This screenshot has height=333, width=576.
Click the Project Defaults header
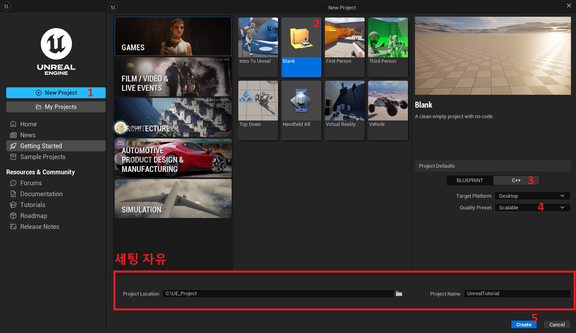(x=493, y=166)
